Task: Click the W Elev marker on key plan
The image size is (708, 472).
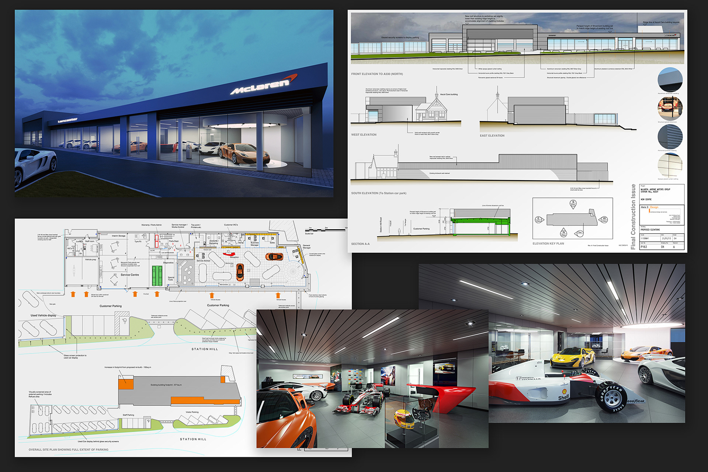Action: click(x=604, y=220)
